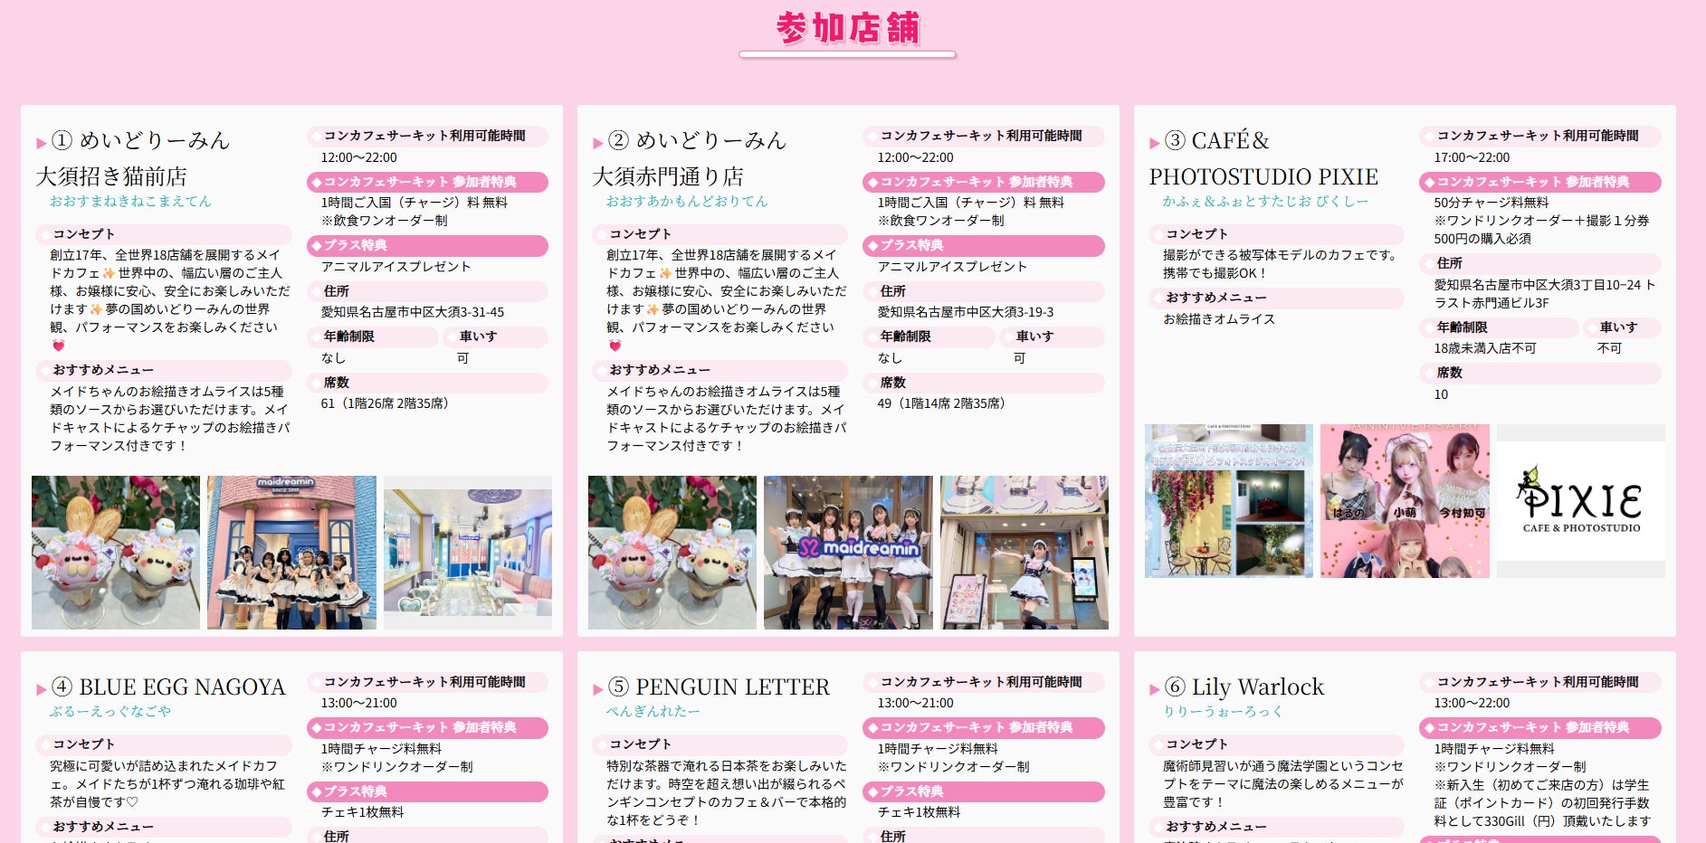This screenshot has width=1706, height=843.
Task: Click the reading おおすあかもんどおりてん
Action: [x=687, y=201]
